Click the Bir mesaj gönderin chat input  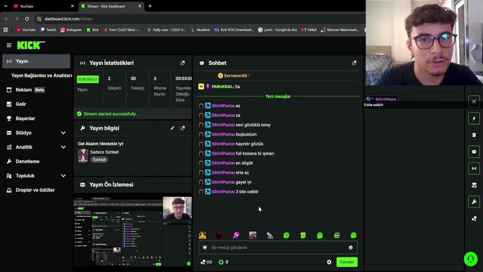click(278, 247)
